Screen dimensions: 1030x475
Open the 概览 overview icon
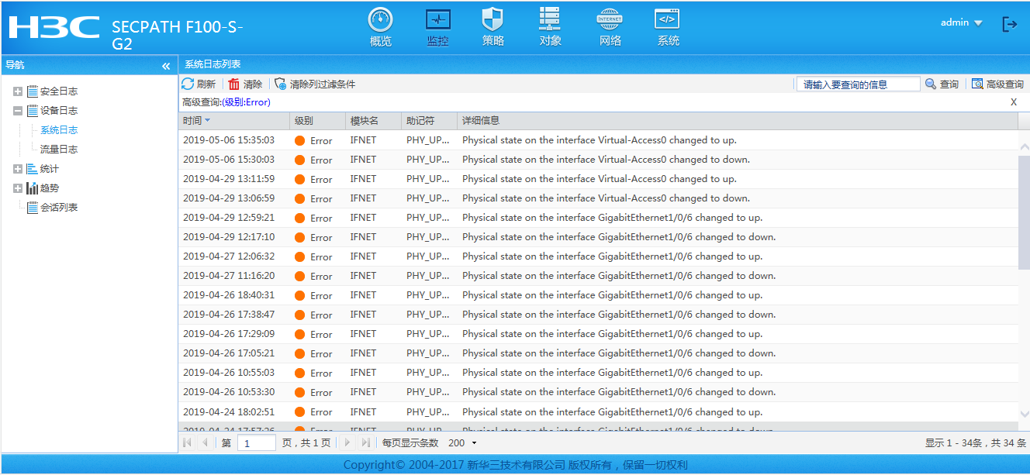point(381,27)
